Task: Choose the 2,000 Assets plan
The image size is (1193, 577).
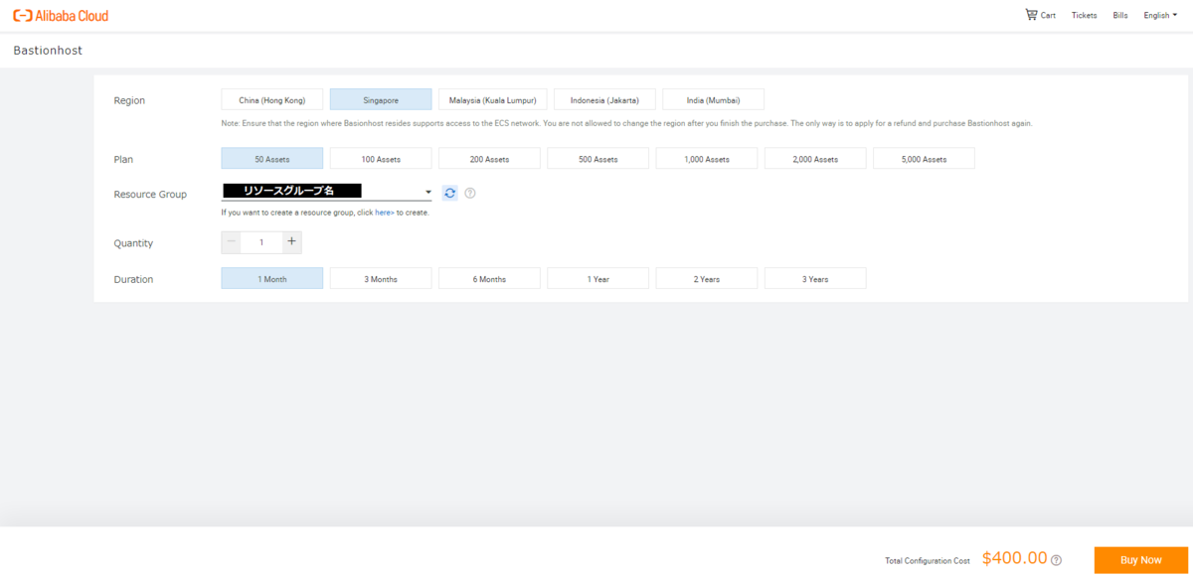Action: [815, 159]
